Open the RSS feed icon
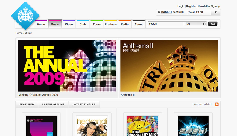The height and width of the screenshot is (136, 237). (217, 104)
